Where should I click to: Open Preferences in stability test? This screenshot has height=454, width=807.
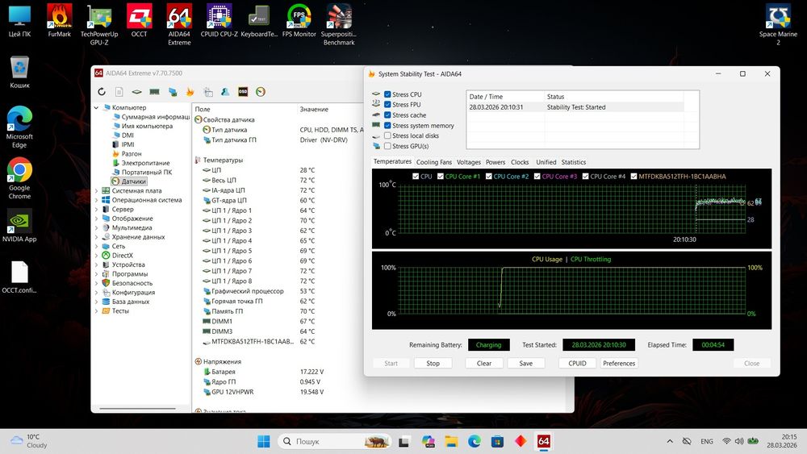[619, 363]
